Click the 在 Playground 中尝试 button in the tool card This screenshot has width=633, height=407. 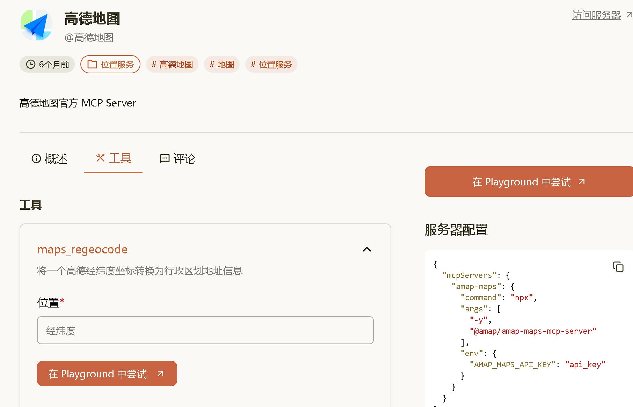[x=107, y=373]
